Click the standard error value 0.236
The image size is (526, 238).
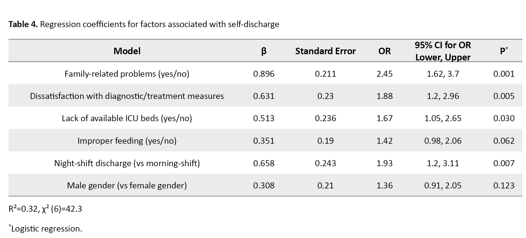pyautogui.click(x=325, y=118)
